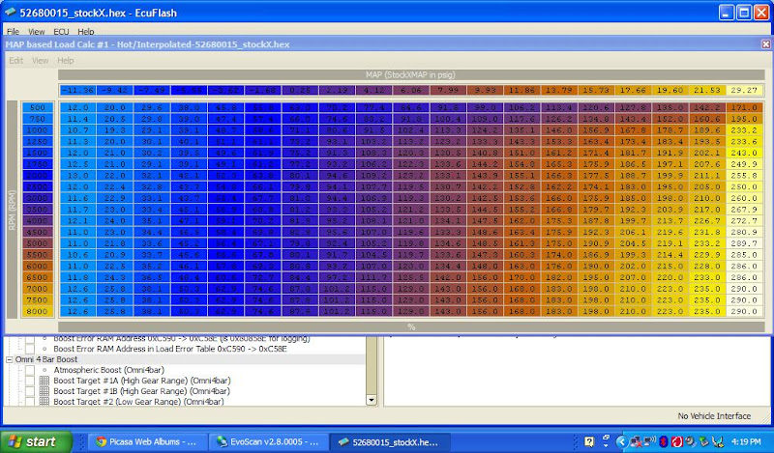This screenshot has width=774, height=453.
Task: Select the 289.7 cell in the 5000 RPM row
Action: pos(744,243)
